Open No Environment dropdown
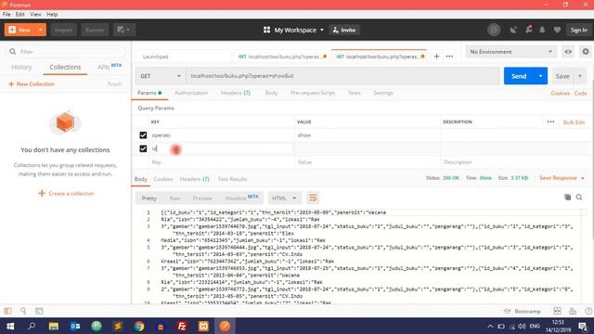 pos(511,52)
